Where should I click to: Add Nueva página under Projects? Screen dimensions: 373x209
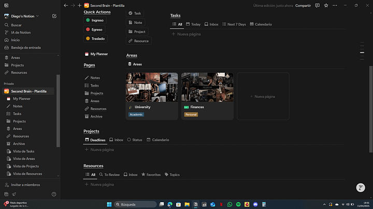tap(99, 150)
